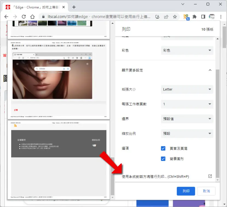Open a new browser tab

coord(74,7)
